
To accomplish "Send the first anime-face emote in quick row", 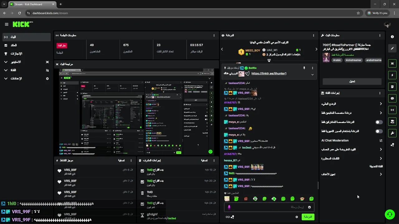I will [x=227, y=198].
